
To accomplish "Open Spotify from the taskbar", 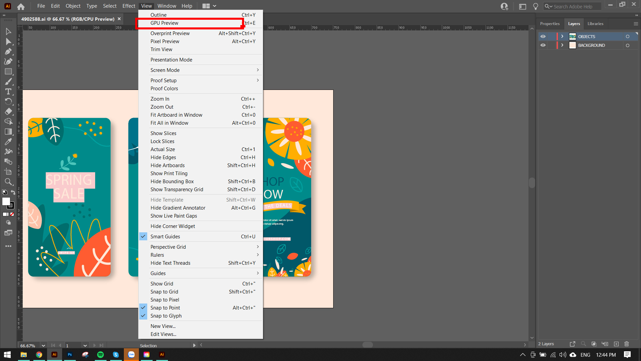I will 100,355.
